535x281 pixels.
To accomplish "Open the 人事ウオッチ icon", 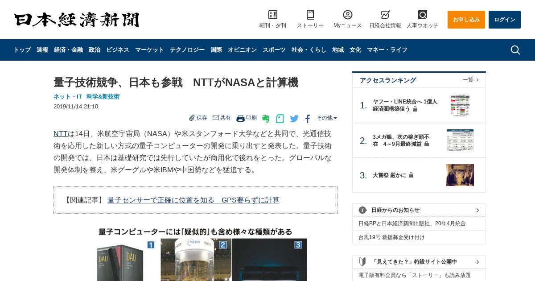I will [423, 15].
